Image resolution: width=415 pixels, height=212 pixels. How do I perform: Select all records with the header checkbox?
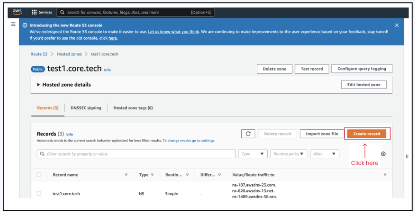click(39, 175)
